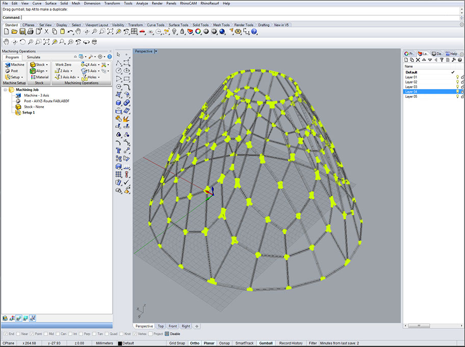The image size is (465, 347).
Task: Click the padlock Lock objects icon
Action: (x=182, y=32)
